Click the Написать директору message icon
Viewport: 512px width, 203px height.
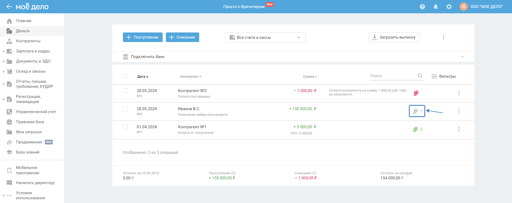[x=9, y=183]
